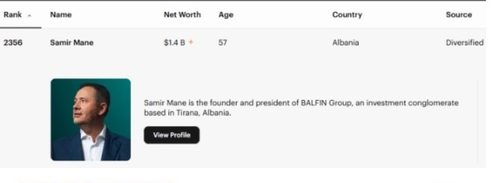Viewport: 496px width, 183px height.
Task: Select the Country column header
Action: pos(347,15)
